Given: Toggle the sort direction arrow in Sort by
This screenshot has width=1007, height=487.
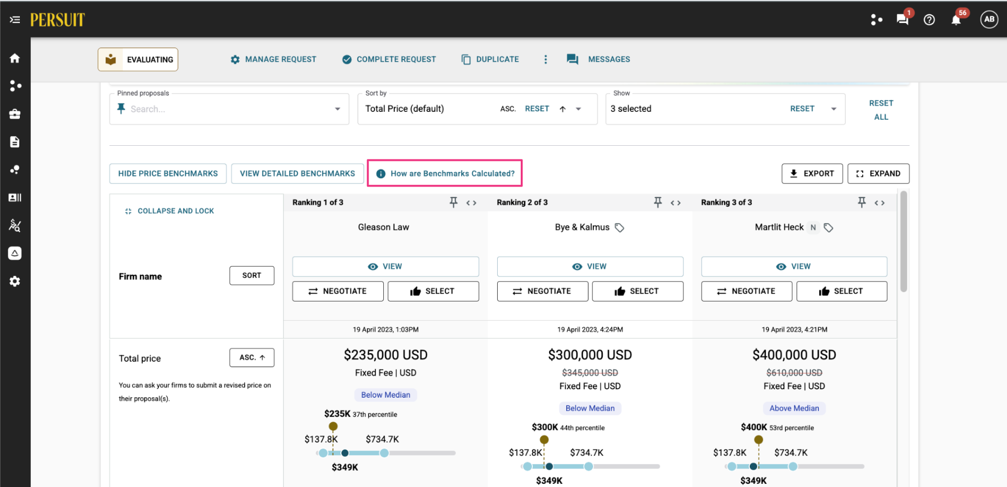Looking at the screenshot, I should pos(563,109).
